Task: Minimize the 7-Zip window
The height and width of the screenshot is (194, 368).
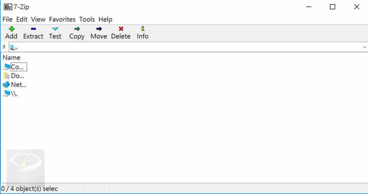Action: pyautogui.click(x=309, y=7)
